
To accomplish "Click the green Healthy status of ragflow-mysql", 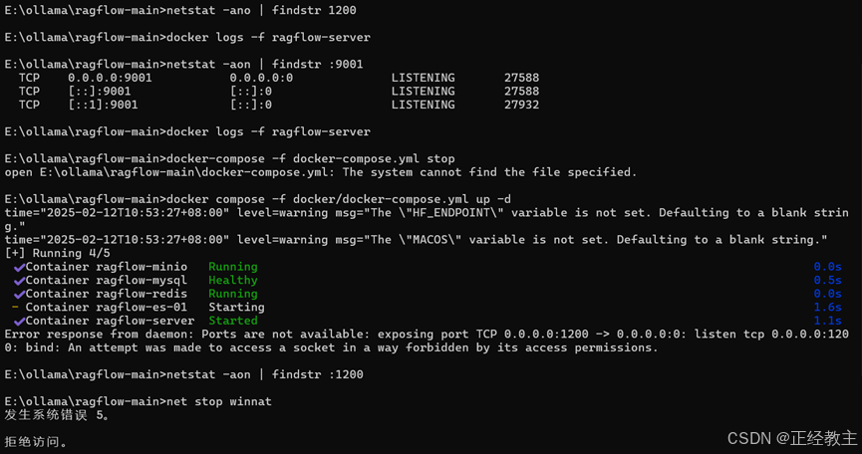I will point(232,280).
